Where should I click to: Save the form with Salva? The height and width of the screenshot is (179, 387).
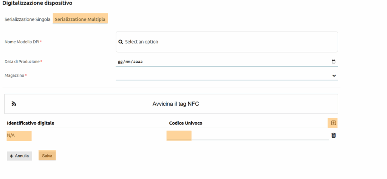coord(47,156)
